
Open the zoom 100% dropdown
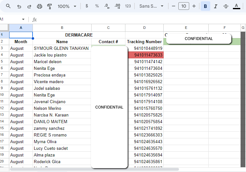[67, 6]
